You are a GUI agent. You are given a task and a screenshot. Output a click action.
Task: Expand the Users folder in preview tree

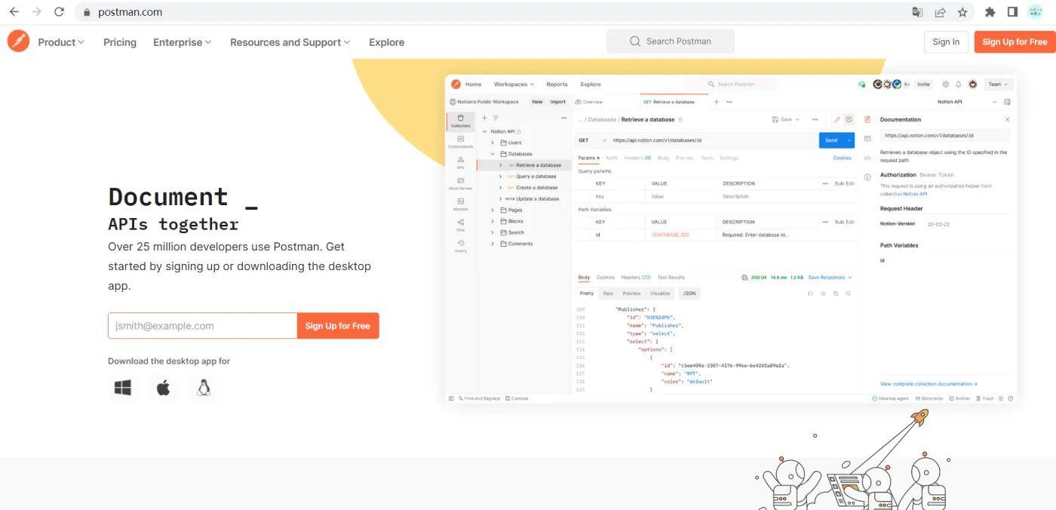click(493, 143)
